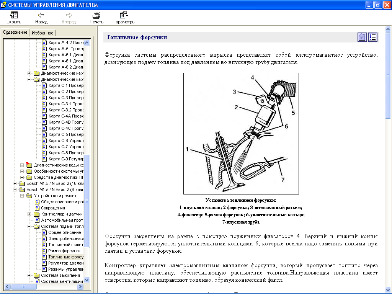The image size is (392, 294).
Task: Click the contents list icon in topic header
Action: click(x=373, y=37)
